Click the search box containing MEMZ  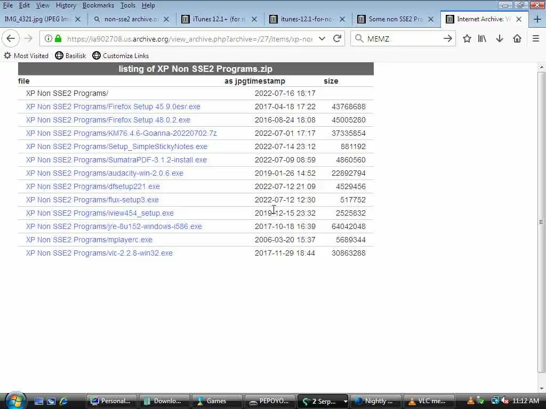point(402,38)
